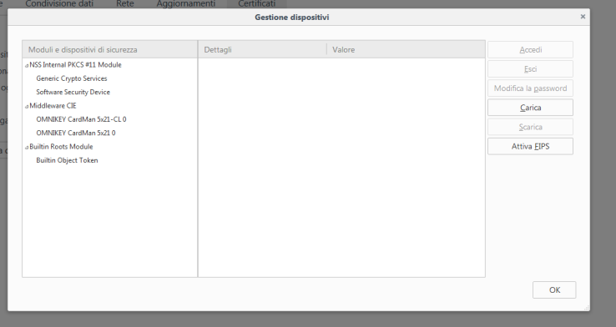Click the Valore column header

pos(406,49)
